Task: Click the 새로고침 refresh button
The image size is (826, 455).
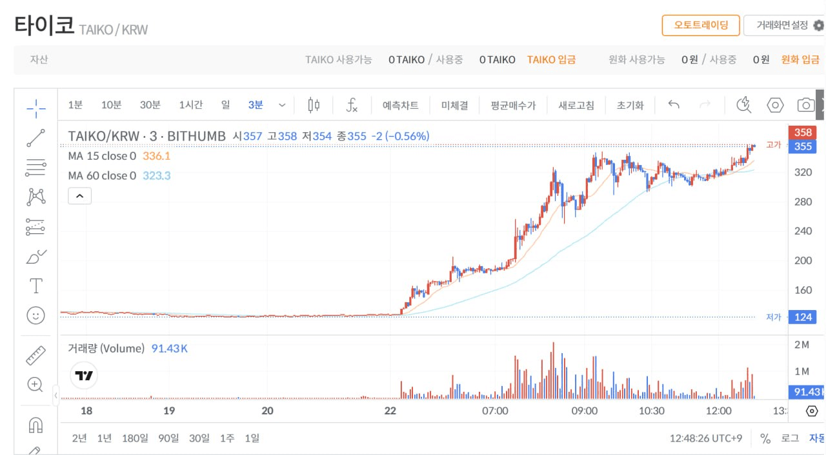Action: pos(576,105)
